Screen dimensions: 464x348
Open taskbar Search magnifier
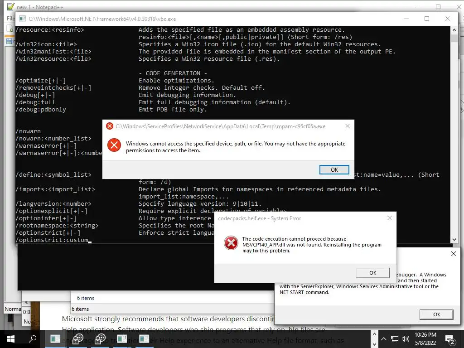click(32, 339)
